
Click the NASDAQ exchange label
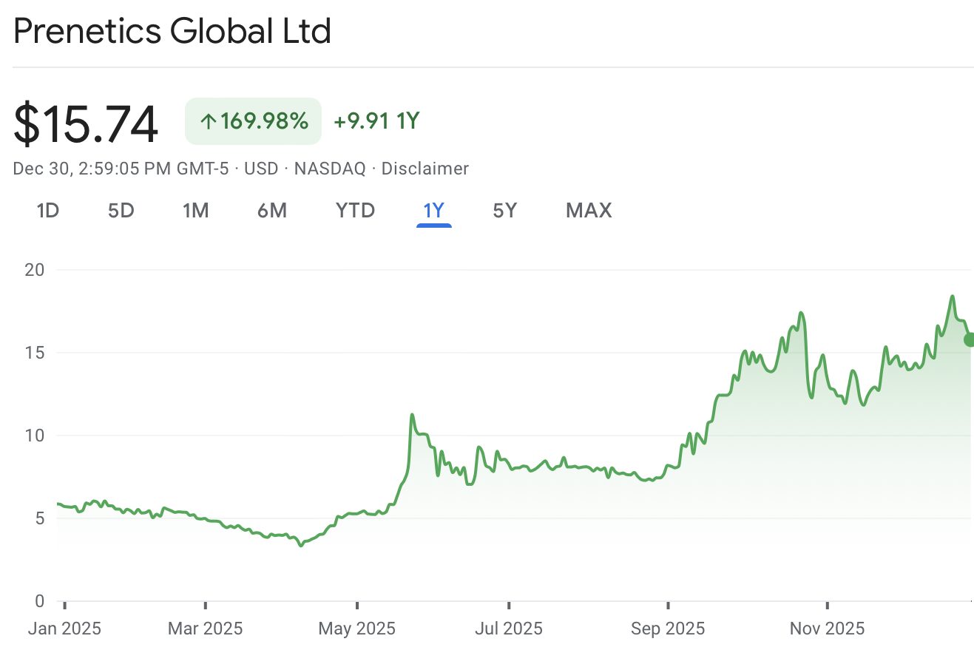tap(330, 168)
